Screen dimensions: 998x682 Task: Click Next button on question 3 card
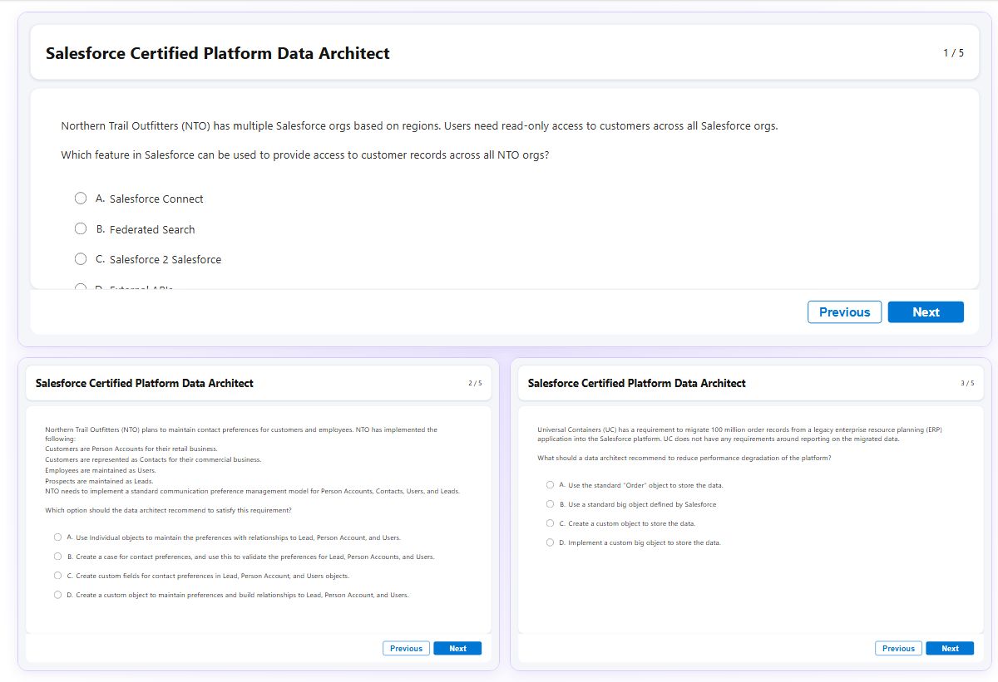tap(950, 648)
